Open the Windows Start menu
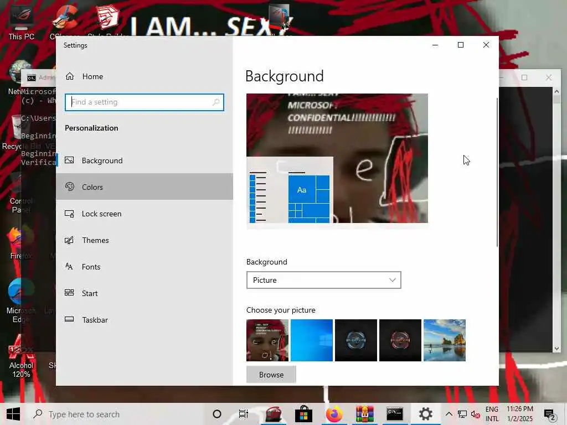 point(13,414)
